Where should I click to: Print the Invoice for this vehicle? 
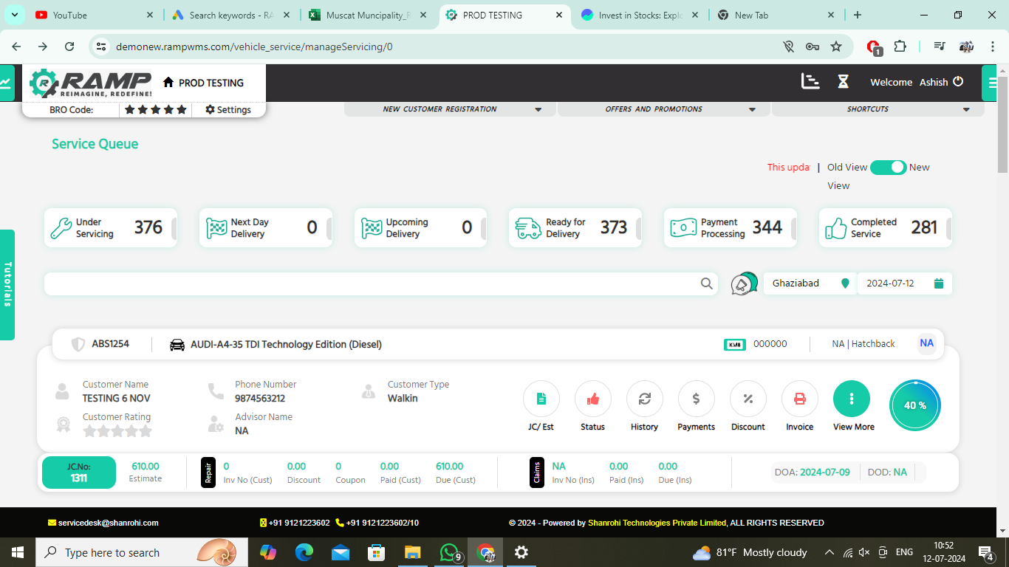pyautogui.click(x=799, y=399)
